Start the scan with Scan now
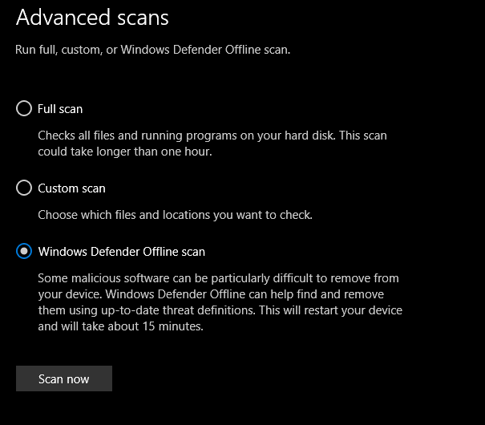 coord(64,378)
